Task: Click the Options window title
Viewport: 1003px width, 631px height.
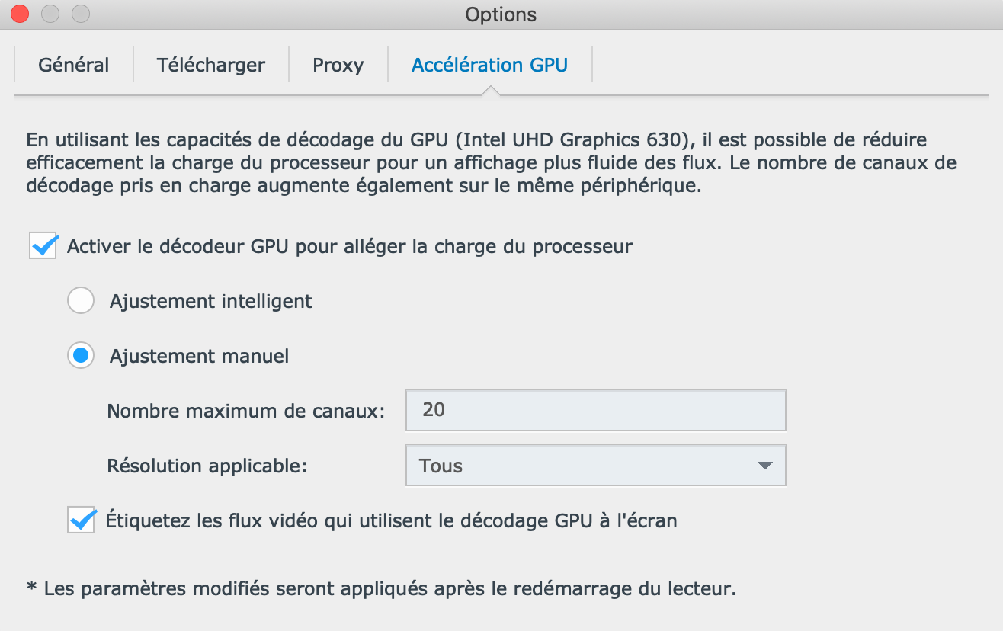Action: (501, 14)
